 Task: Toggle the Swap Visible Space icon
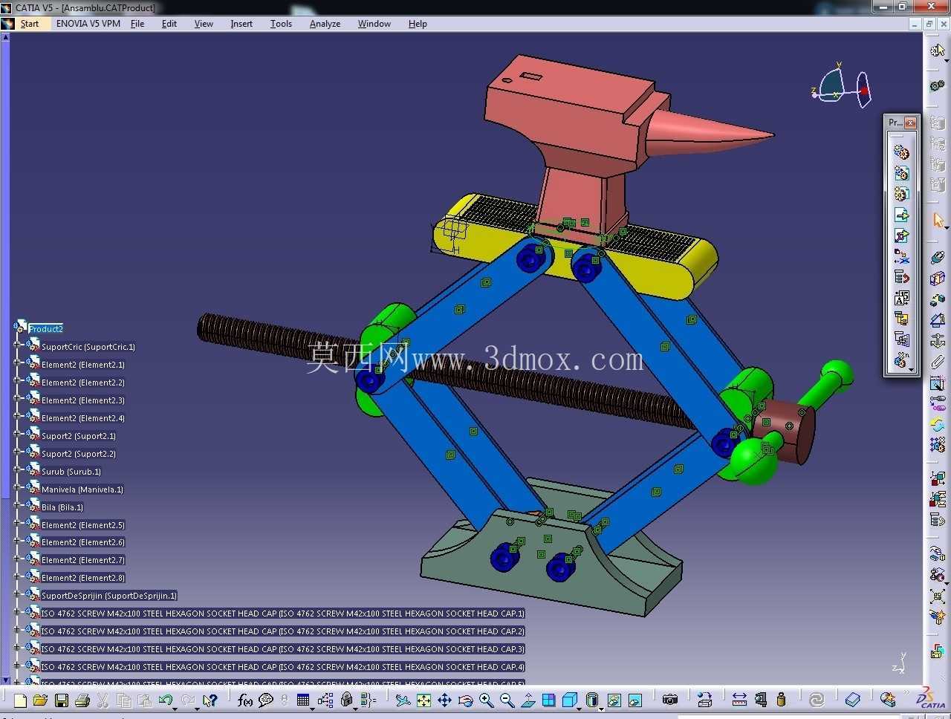pos(635,700)
